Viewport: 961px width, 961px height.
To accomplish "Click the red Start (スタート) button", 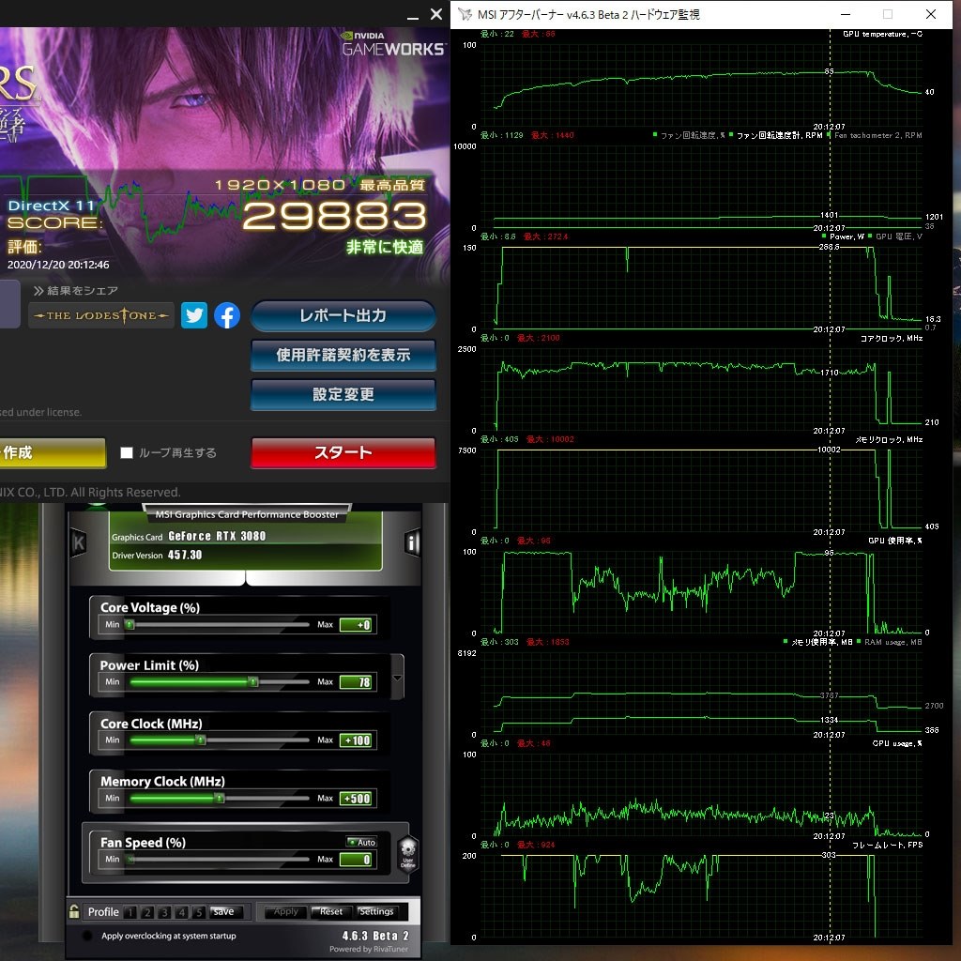I will [343, 453].
